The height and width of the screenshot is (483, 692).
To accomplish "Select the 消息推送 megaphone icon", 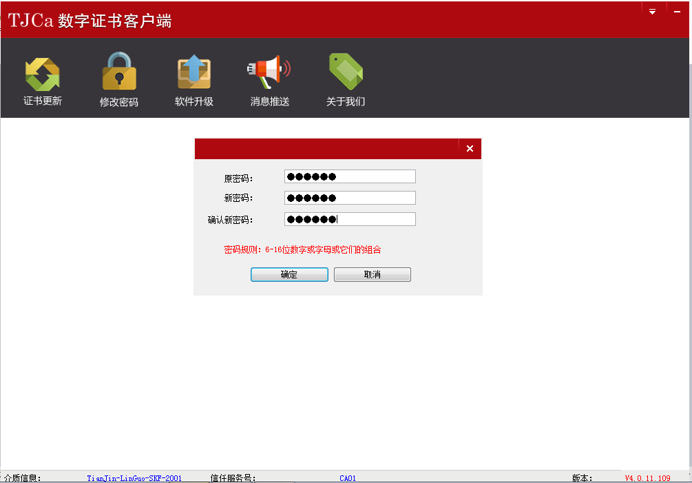I will pos(269,72).
